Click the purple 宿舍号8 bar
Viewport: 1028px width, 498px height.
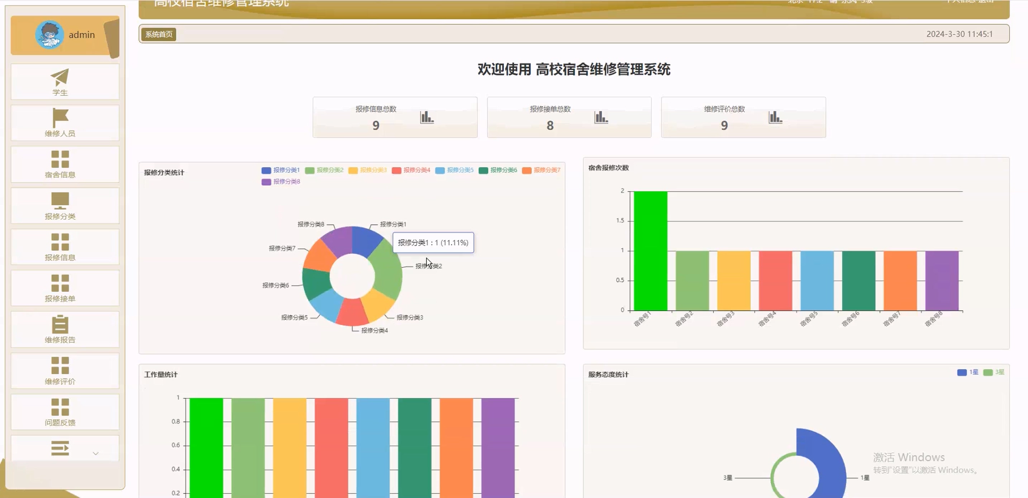942,281
